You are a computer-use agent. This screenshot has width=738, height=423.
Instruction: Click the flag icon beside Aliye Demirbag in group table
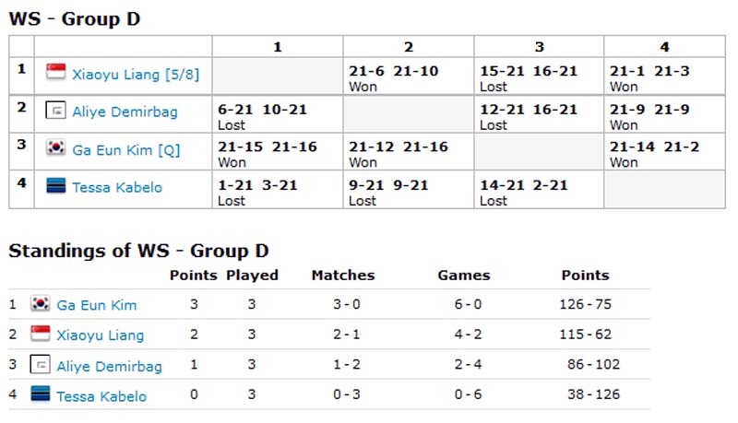tap(55, 111)
